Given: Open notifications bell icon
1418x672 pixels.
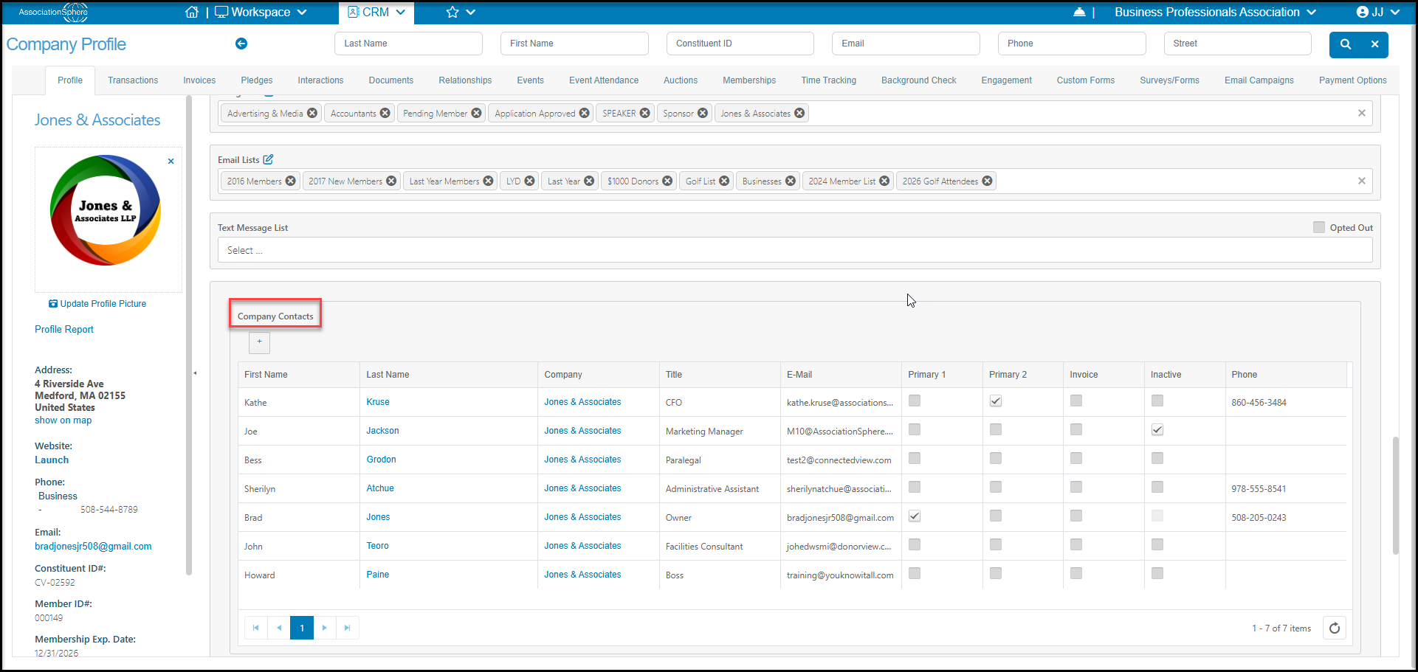Looking at the screenshot, I should coord(1079,12).
